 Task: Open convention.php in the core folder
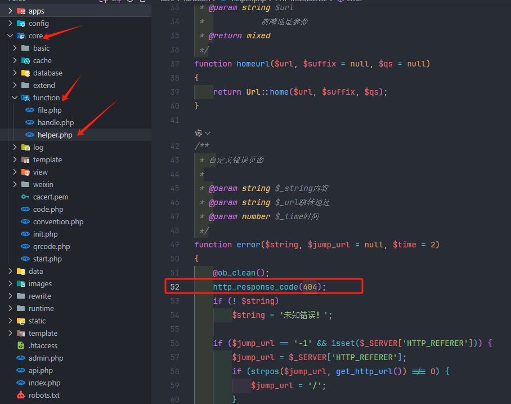[58, 221]
